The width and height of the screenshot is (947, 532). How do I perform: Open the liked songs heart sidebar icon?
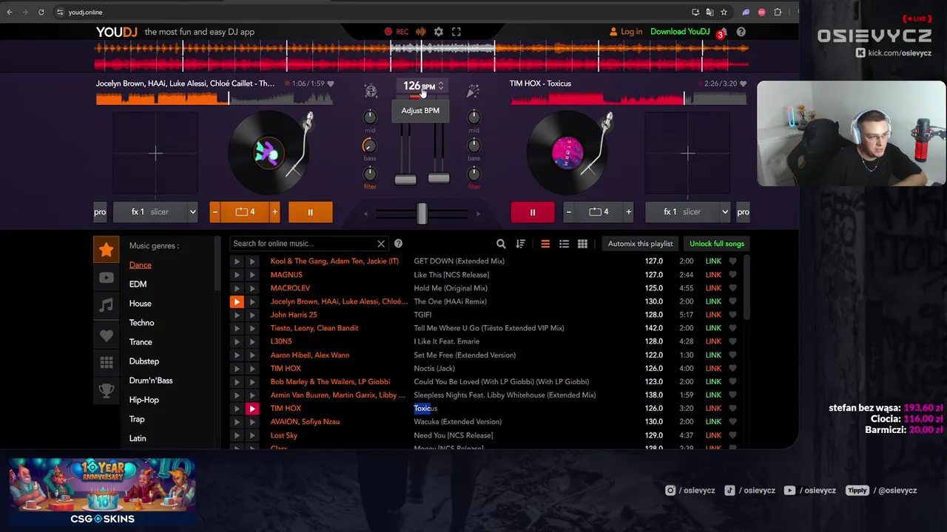[x=107, y=335]
